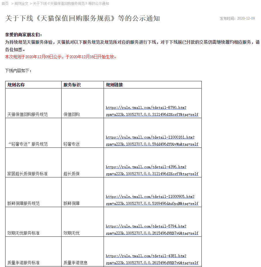Open the tdetail-11000905 rule link
The width and height of the screenshot is (261, 267).
click(152, 200)
